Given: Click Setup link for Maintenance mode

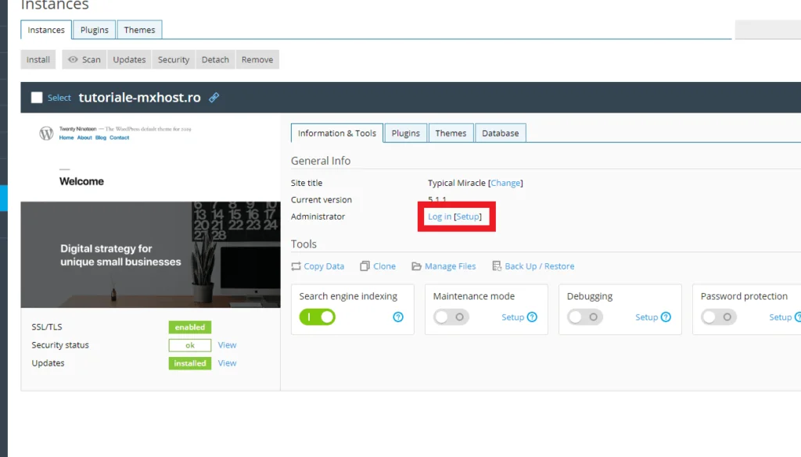Looking at the screenshot, I should 512,317.
